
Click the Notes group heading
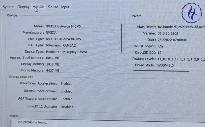[x=14, y=116]
